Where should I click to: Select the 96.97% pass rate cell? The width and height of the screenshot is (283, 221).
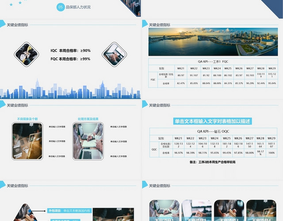(179, 153)
